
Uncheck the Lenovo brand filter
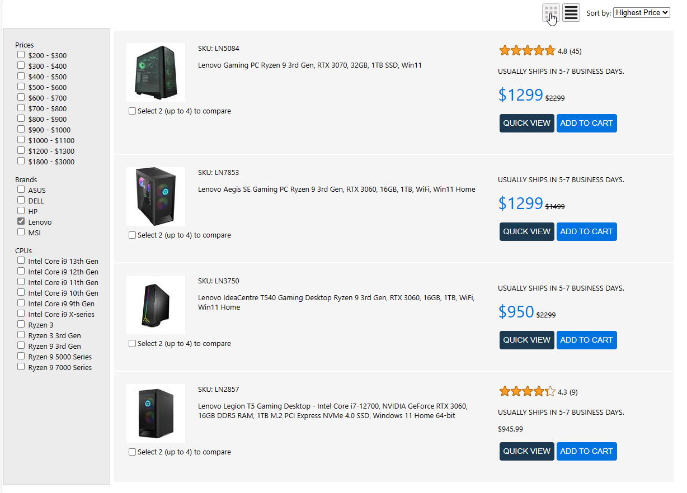point(21,222)
